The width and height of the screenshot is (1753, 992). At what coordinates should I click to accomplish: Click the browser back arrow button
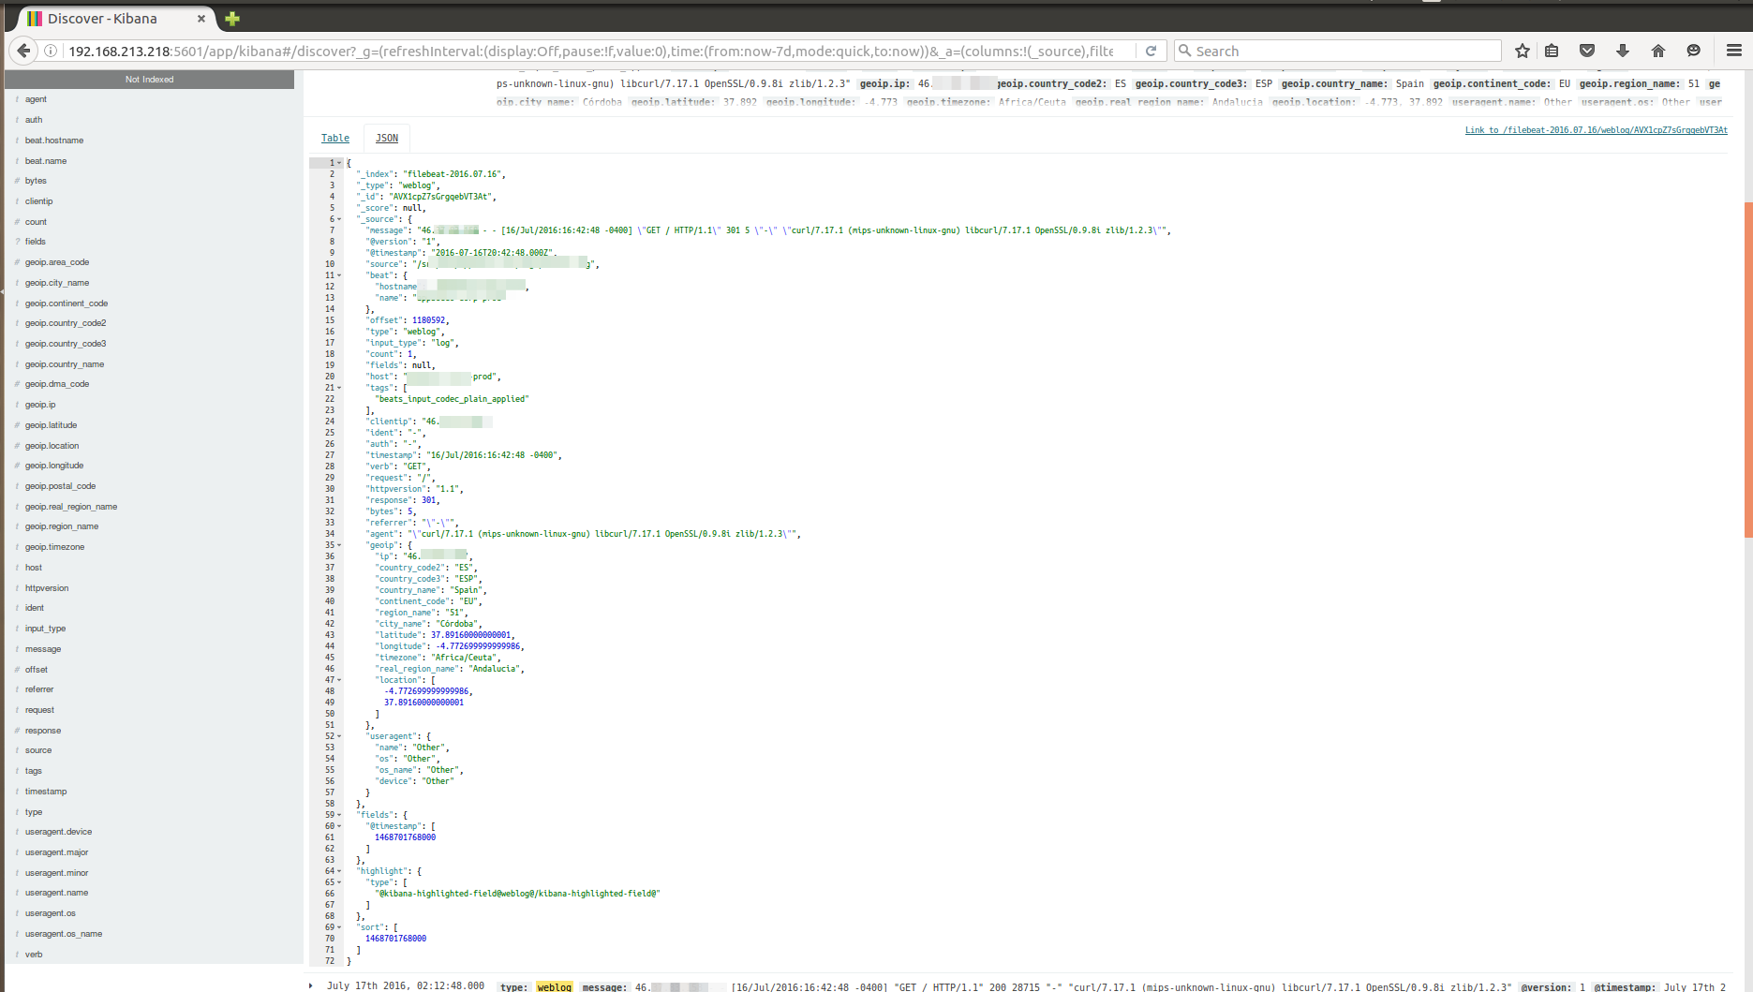coord(24,51)
